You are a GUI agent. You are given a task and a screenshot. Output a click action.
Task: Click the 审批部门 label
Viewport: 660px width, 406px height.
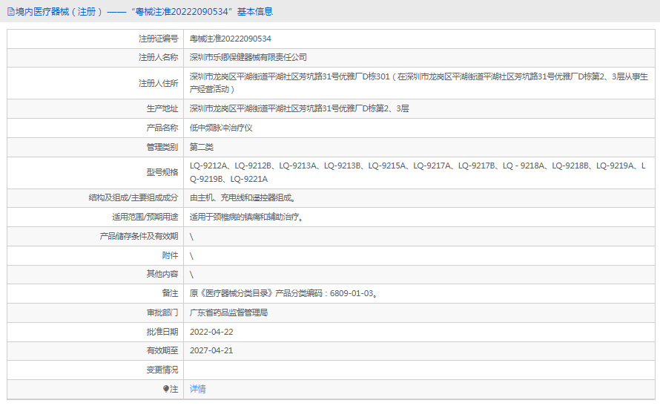pyautogui.click(x=162, y=312)
